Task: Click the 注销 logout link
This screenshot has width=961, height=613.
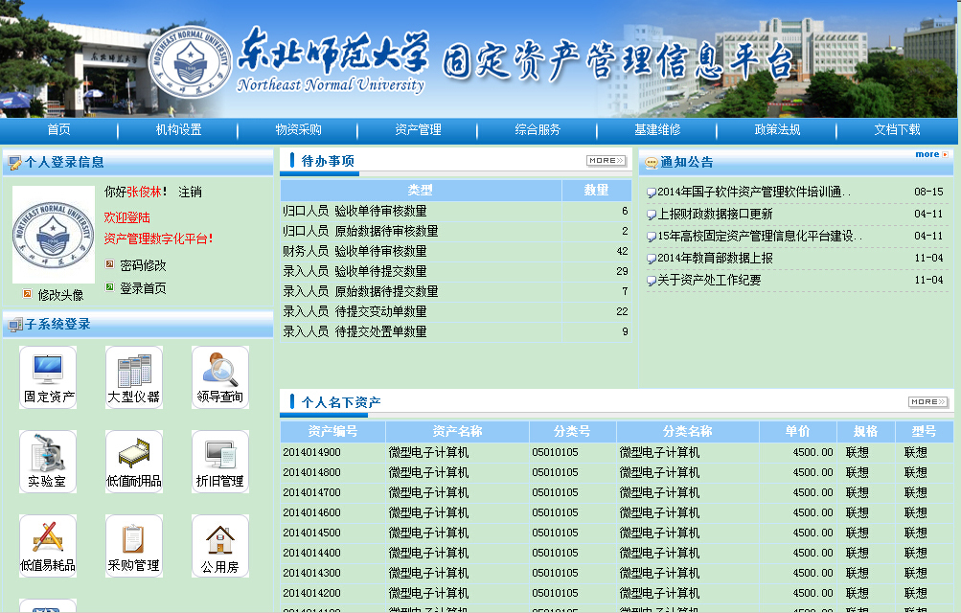Action: (x=190, y=193)
